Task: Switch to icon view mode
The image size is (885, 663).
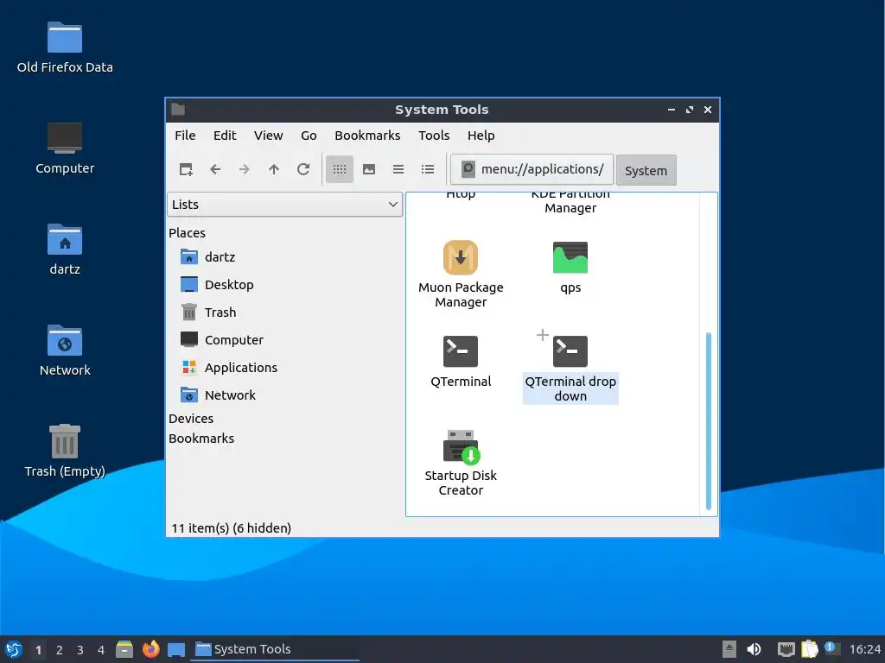Action: pyautogui.click(x=339, y=169)
